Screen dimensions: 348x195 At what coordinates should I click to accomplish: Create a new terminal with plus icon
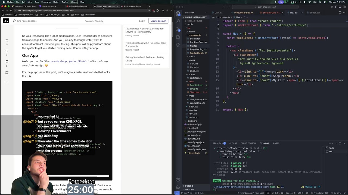tap(330, 143)
